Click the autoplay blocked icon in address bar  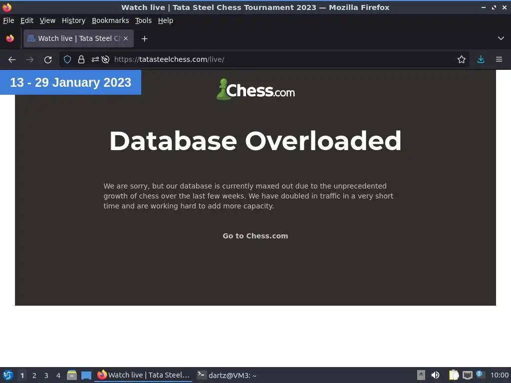105,60
